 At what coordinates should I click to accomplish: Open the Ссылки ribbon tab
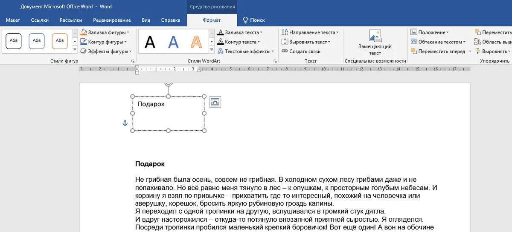(40, 20)
